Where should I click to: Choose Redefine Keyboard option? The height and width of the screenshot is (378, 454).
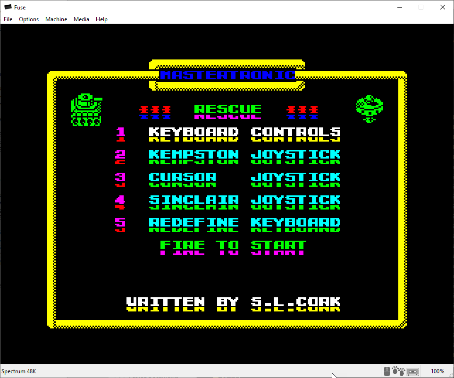[x=244, y=225]
